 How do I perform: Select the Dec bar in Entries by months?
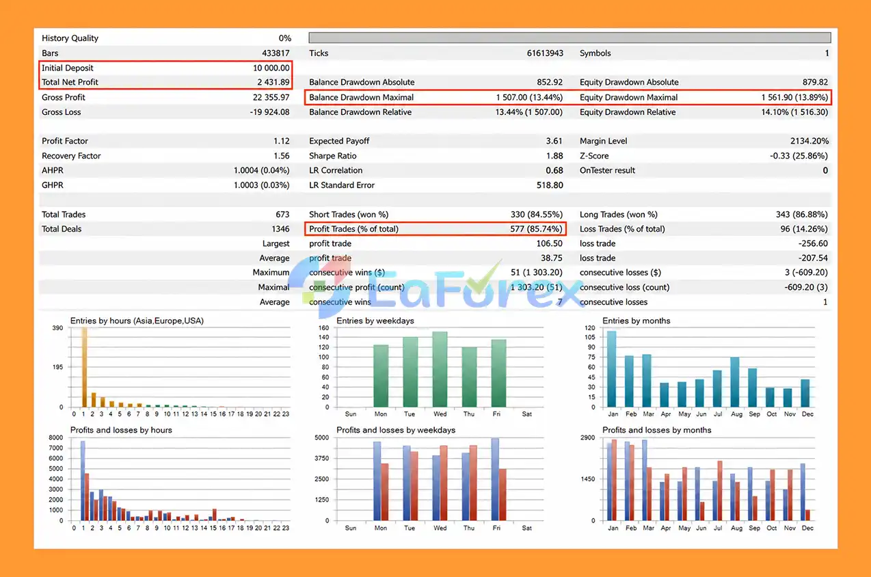[805, 393]
